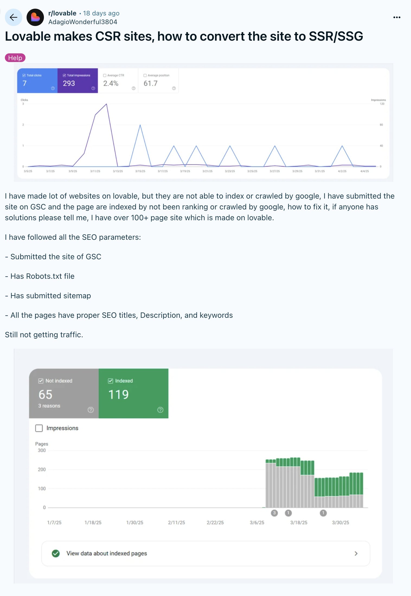Click the Help flair tag

[x=15, y=58]
